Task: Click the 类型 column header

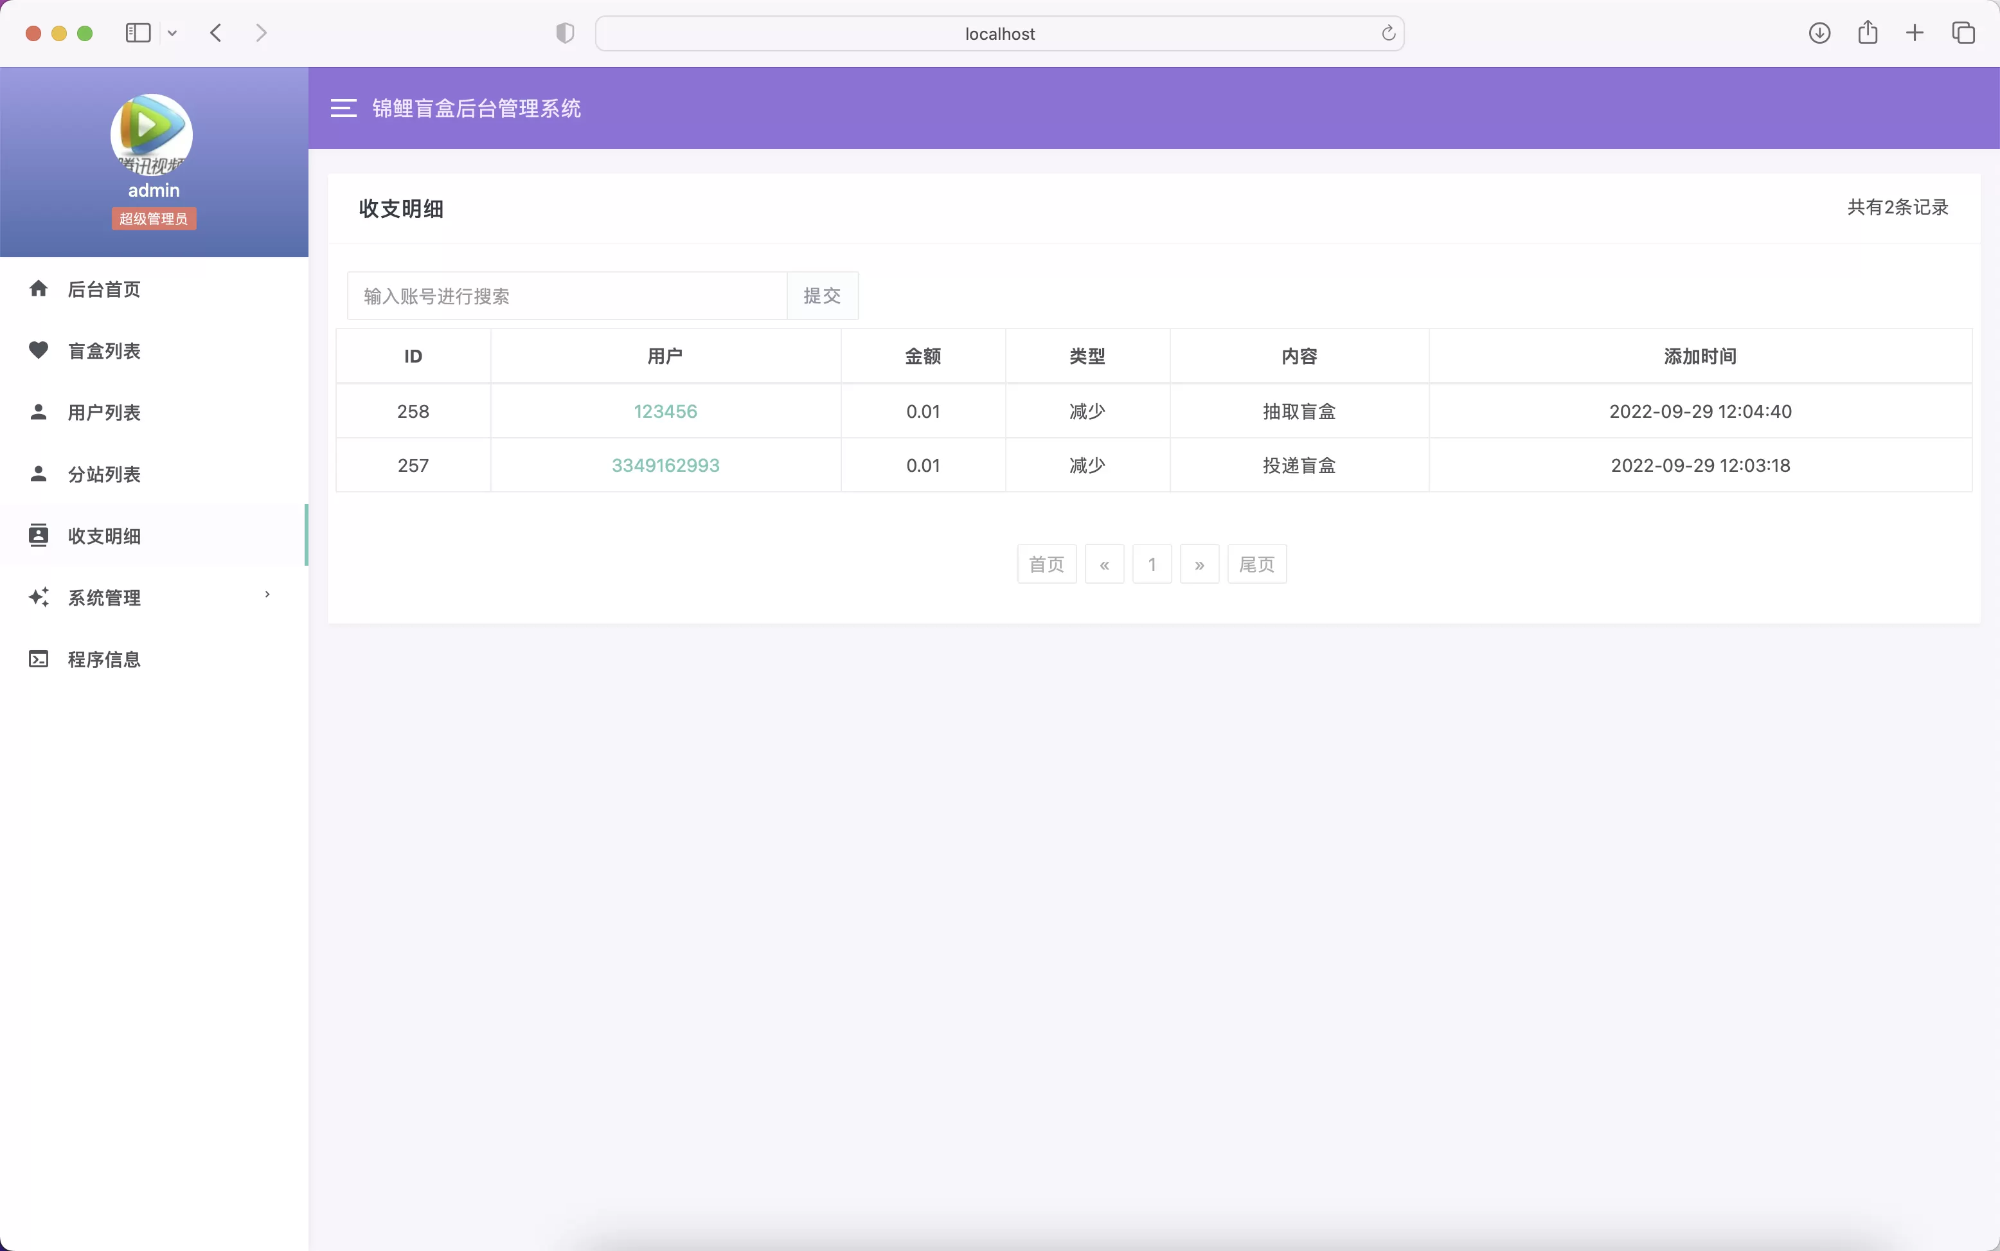Action: coord(1087,355)
